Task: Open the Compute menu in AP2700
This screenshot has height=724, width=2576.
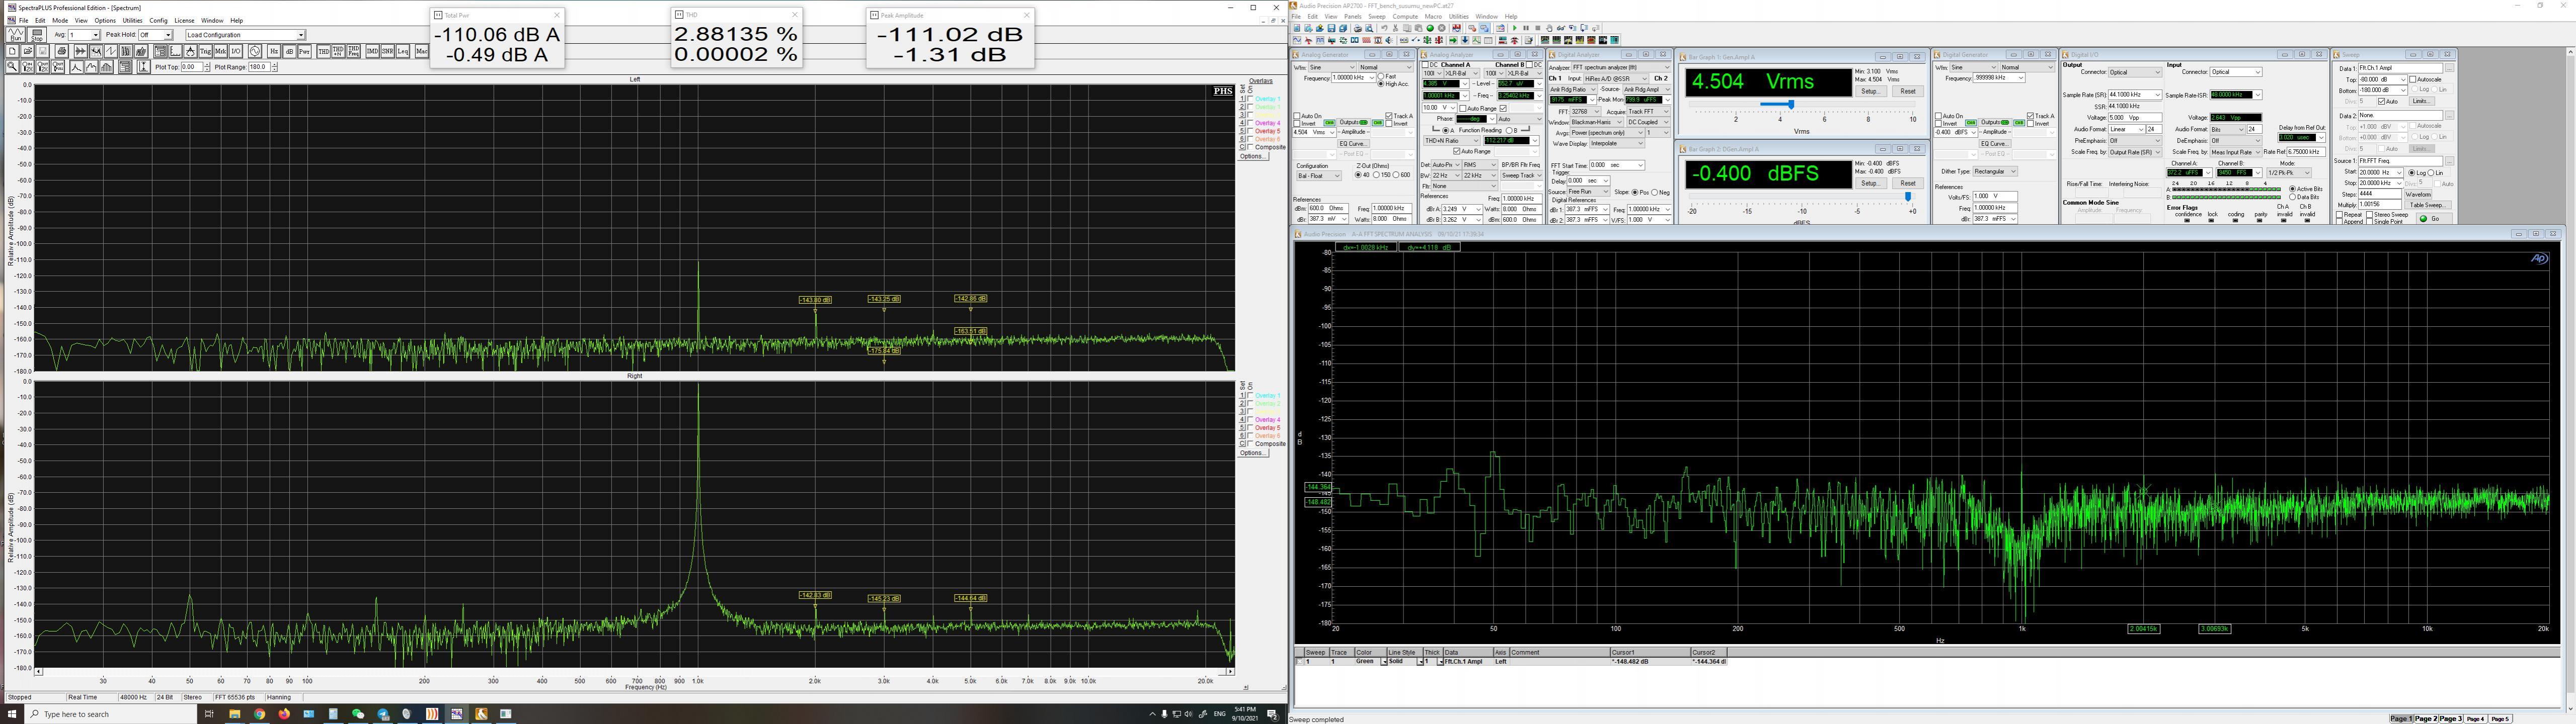Action: pyautogui.click(x=1405, y=17)
